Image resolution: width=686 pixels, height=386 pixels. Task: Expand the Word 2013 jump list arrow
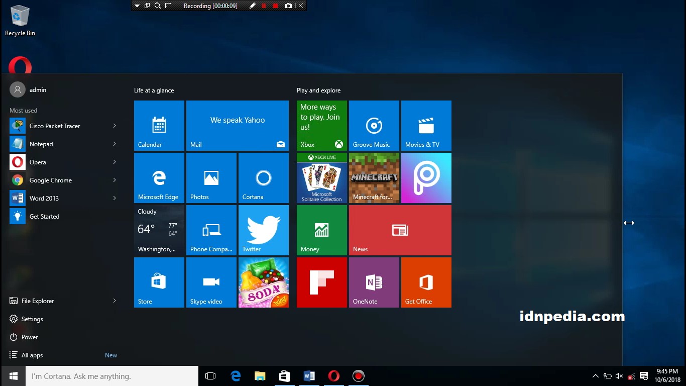[x=115, y=198]
